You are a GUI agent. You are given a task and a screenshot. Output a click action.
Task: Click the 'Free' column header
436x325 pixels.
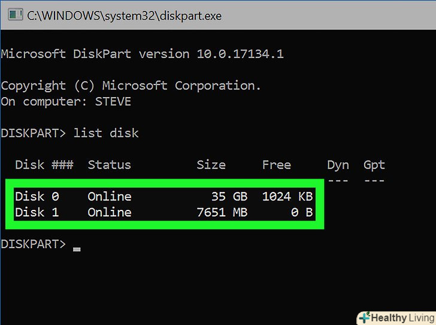coord(277,164)
